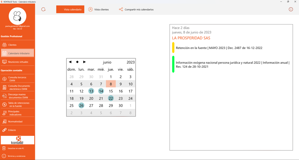Viewport: 299px width, 160px height.
Task: Click Información exógena nacional entry
Action: 233,64
